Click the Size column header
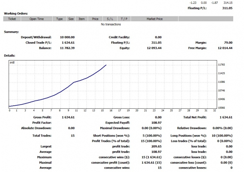244x172 pixels. [71, 19]
